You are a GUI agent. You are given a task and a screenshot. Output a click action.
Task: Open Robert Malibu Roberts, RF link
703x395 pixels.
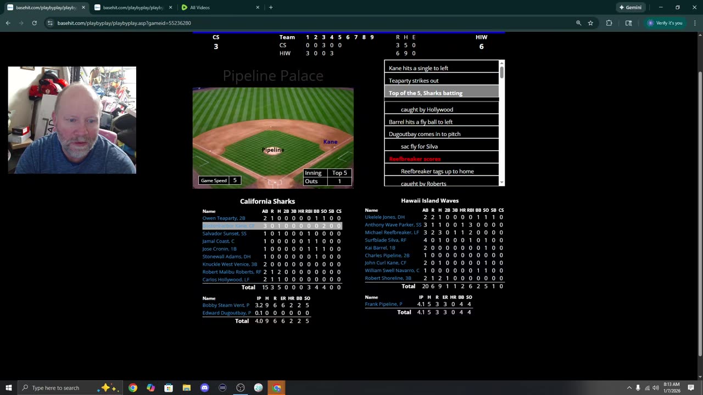pyautogui.click(x=232, y=272)
